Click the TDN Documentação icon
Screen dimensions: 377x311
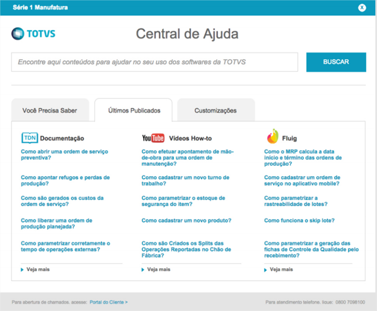[30, 138]
